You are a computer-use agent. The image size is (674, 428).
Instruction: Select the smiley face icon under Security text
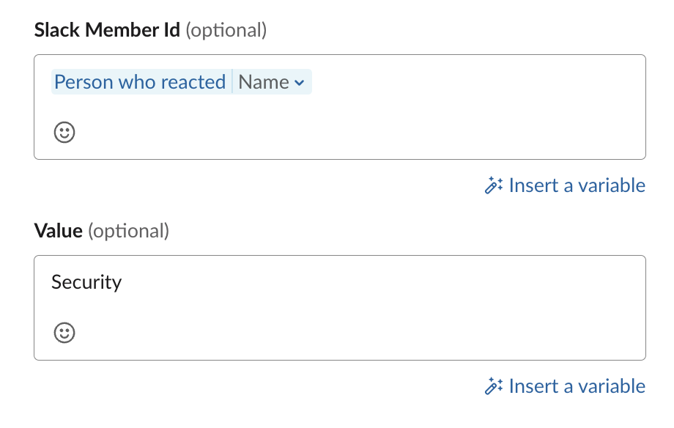click(64, 332)
